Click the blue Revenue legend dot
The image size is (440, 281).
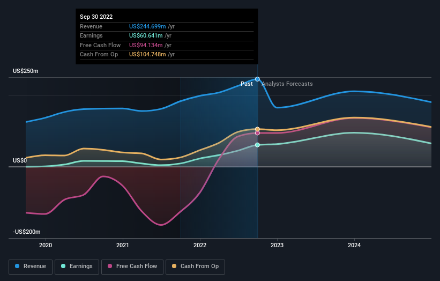click(17, 266)
